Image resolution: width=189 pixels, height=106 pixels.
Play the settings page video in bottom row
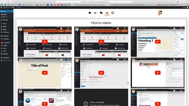point(158,104)
